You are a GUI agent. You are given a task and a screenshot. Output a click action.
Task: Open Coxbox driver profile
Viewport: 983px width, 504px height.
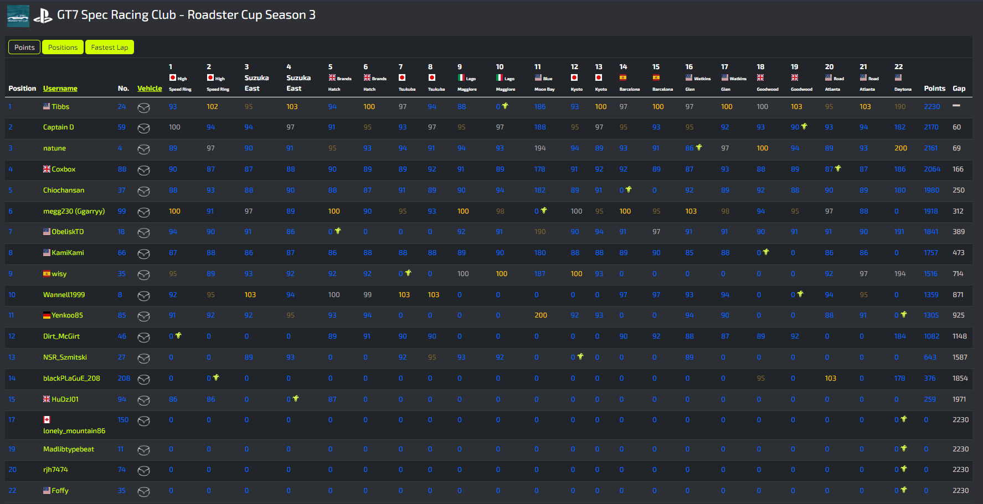(x=64, y=169)
